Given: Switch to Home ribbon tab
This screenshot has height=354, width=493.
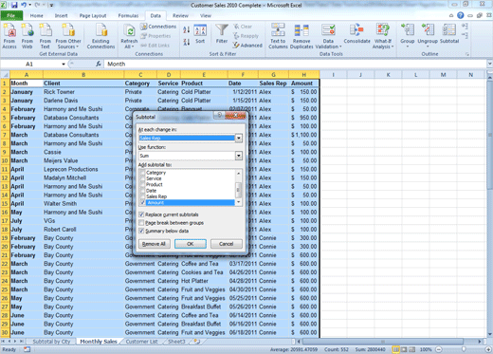Looking at the screenshot, I should pyautogui.click(x=37, y=15).
